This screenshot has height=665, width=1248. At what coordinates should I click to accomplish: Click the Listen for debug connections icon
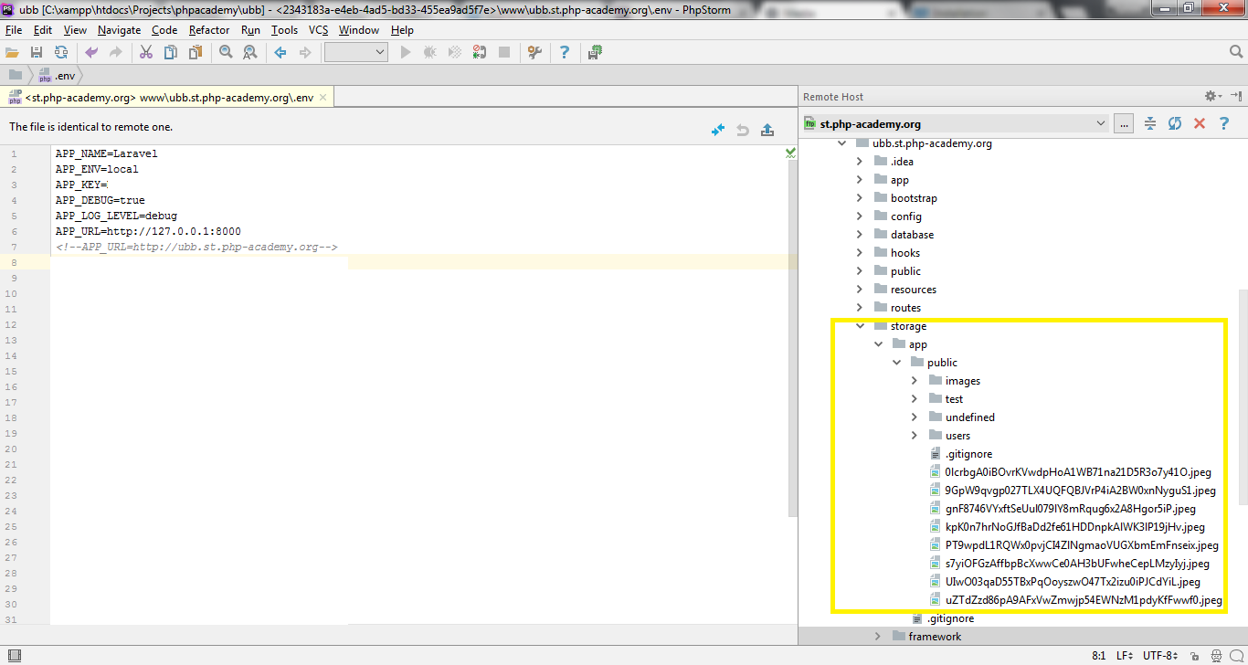tap(479, 53)
